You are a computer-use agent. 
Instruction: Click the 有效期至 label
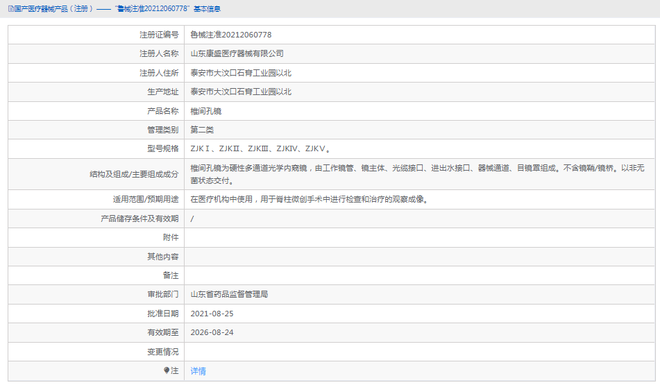tap(163, 332)
